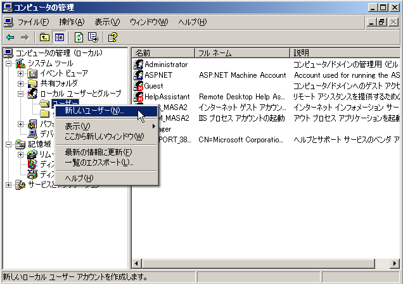Click the Forward arrow toolbar icon
This screenshot has height=284, width=403.
coord(25,37)
